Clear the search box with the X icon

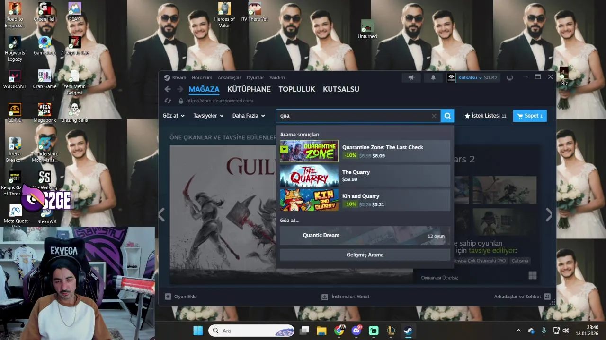[x=434, y=116]
